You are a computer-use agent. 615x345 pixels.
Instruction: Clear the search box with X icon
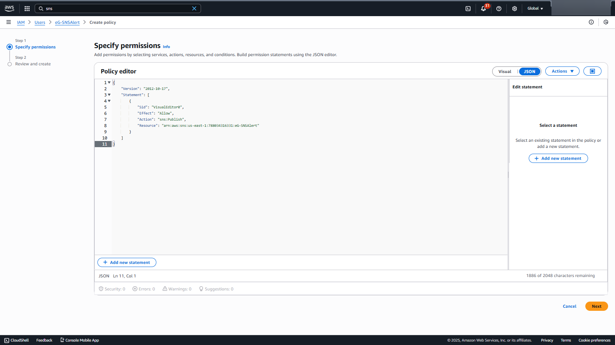point(194,8)
